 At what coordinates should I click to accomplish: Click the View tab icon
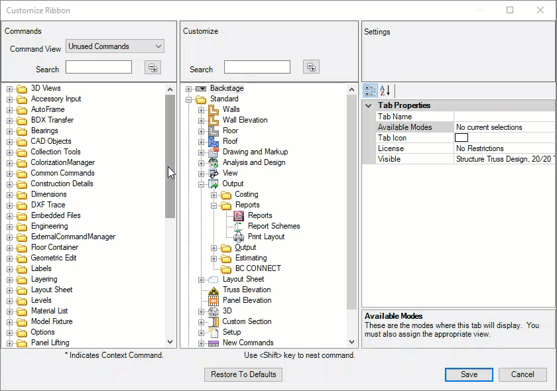tap(213, 174)
